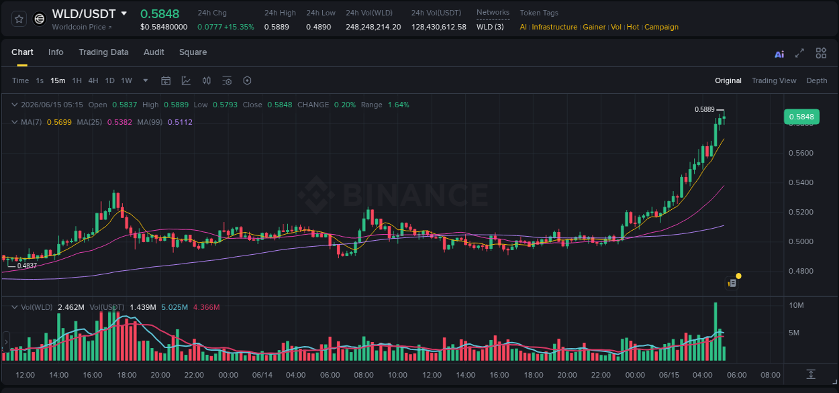Collapse the OHLC info row chevron

click(14, 105)
